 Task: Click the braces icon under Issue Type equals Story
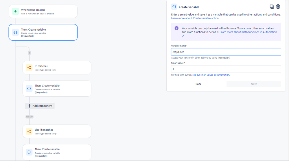pos(29,152)
